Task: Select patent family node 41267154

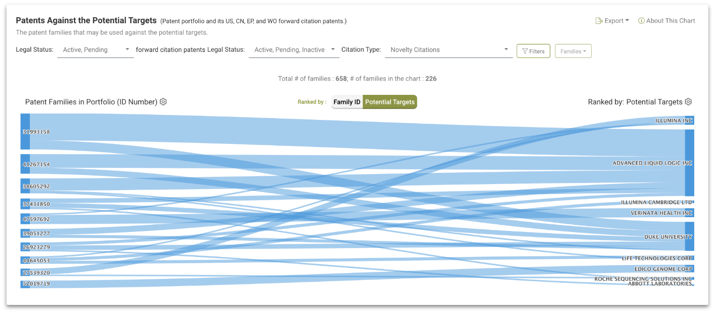Action: tap(25, 164)
